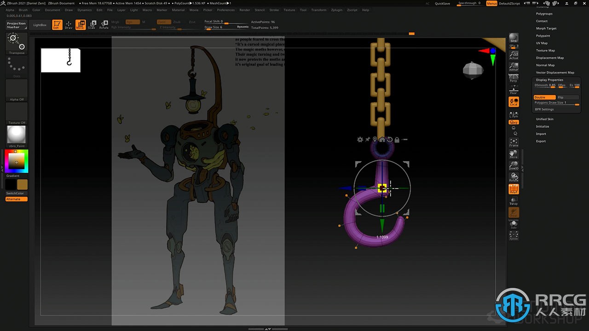
Task: Open the Tool menu
Action: click(303, 10)
